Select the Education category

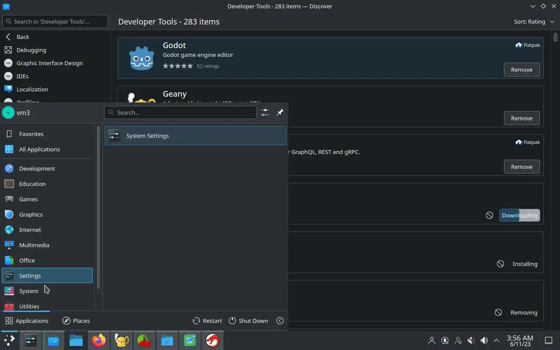tap(47, 184)
